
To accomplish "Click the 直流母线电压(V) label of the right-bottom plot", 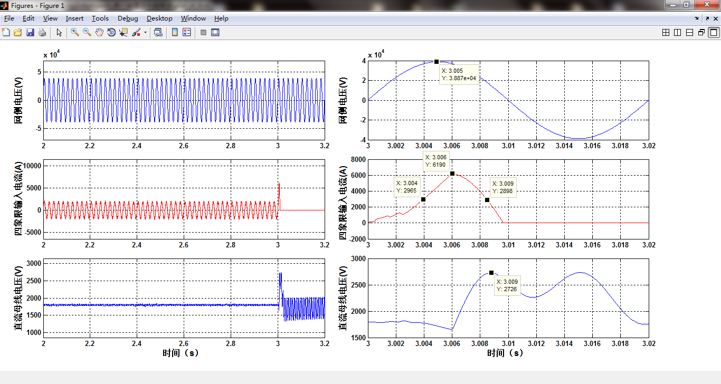I will click(x=343, y=298).
